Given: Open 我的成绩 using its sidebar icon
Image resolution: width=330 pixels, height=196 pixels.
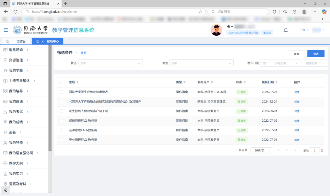Looking at the screenshot, I should (x=5, y=122).
